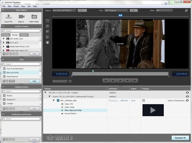
Task: Click the rewind button
Action: 113,81
